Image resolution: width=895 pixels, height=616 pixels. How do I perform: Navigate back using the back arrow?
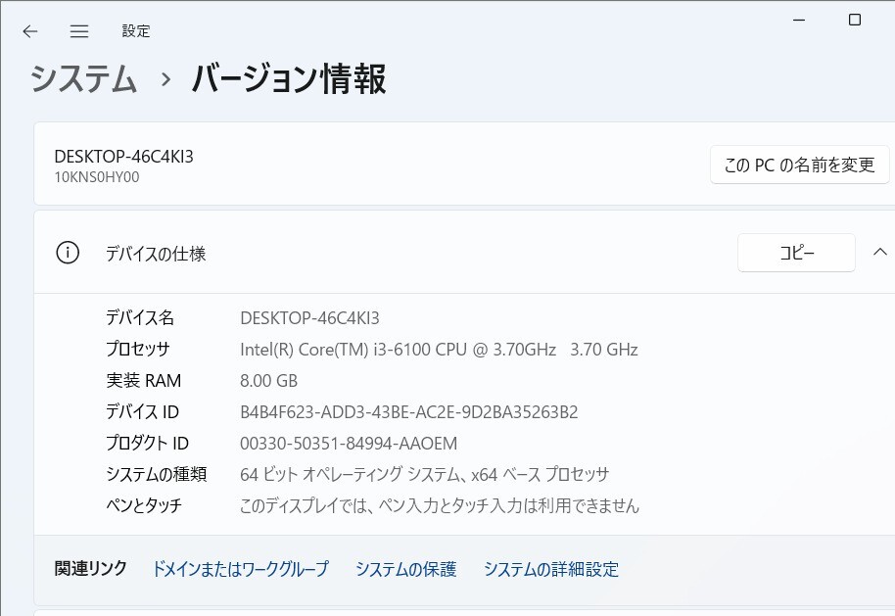(x=29, y=31)
